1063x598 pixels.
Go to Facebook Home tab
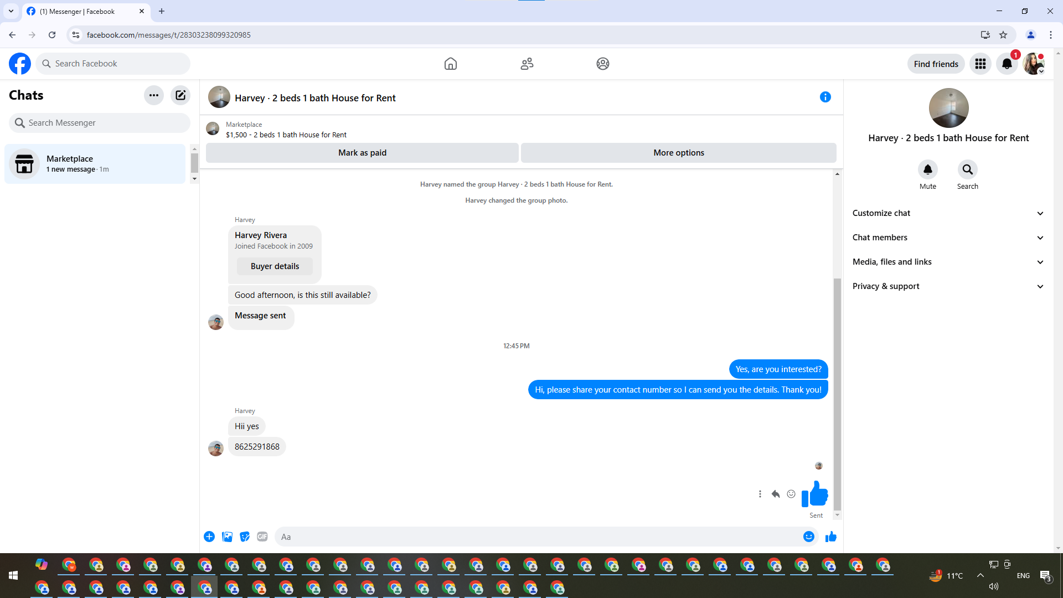coord(451,64)
